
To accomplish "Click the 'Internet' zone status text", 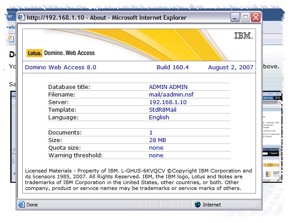I will click(212, 205).
